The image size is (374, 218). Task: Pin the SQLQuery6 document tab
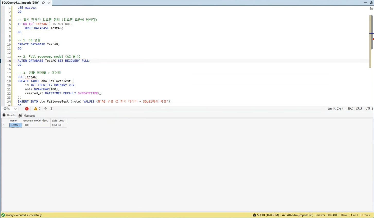(x=43, y=3)
